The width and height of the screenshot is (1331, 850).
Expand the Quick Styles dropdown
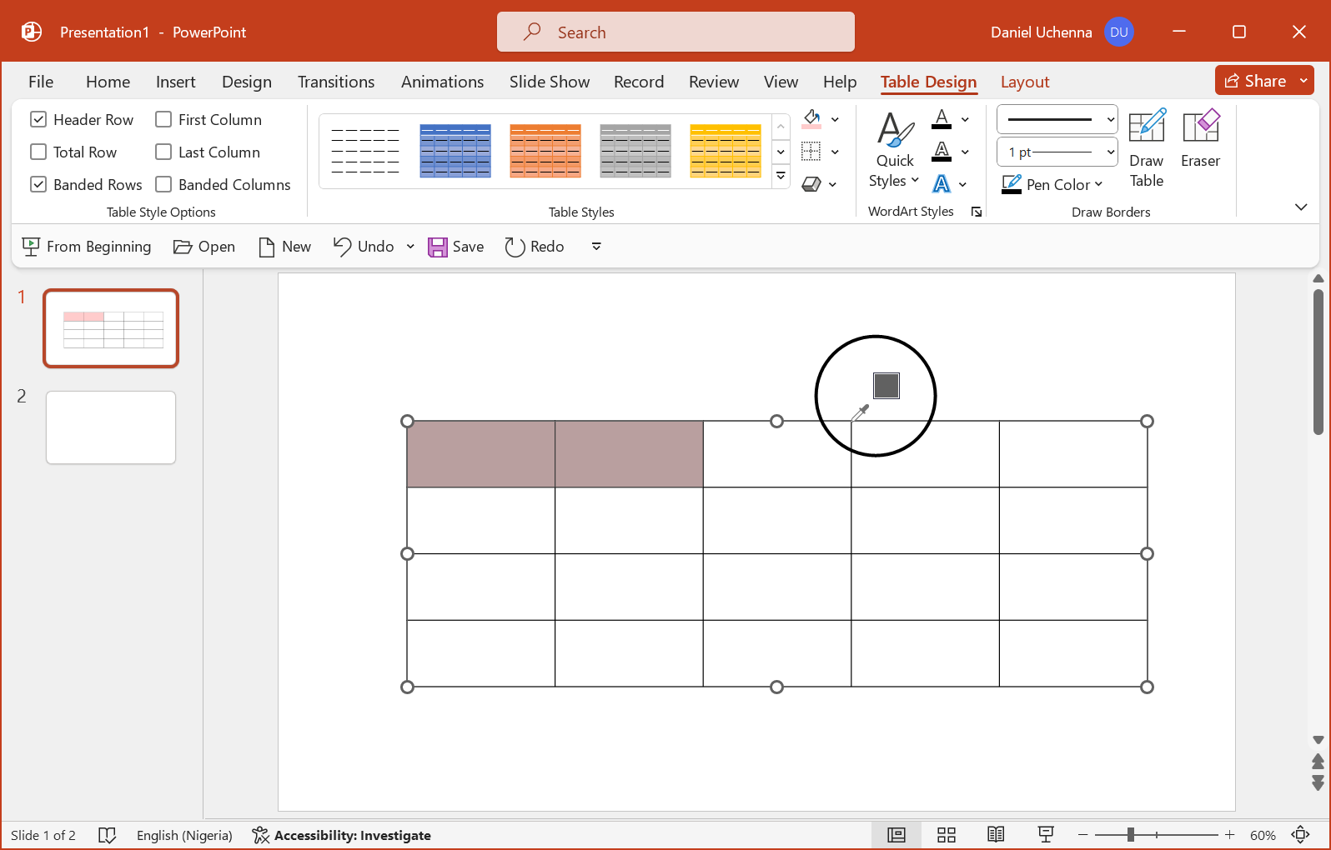coord(894,151)
